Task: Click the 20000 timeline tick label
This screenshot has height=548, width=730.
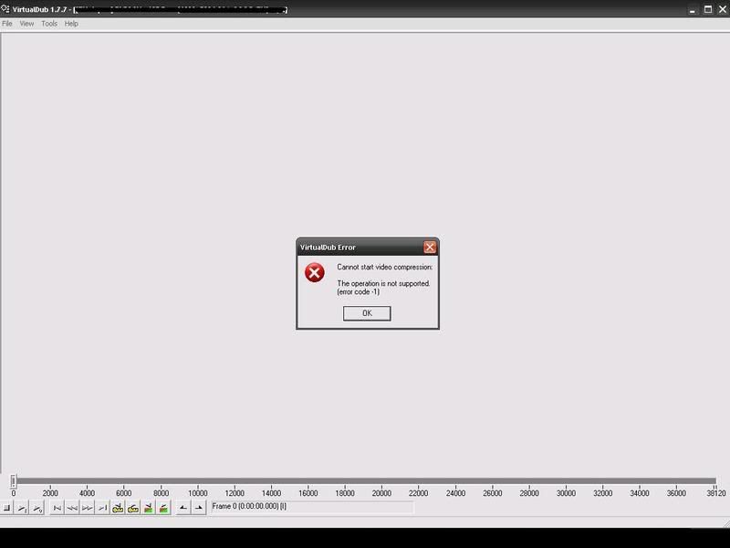Action: pos(381,493)
